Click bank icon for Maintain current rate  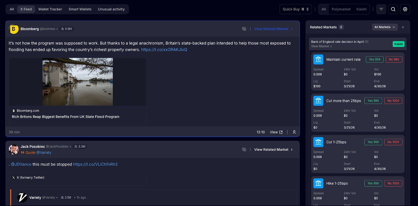[x=318, y=60]
